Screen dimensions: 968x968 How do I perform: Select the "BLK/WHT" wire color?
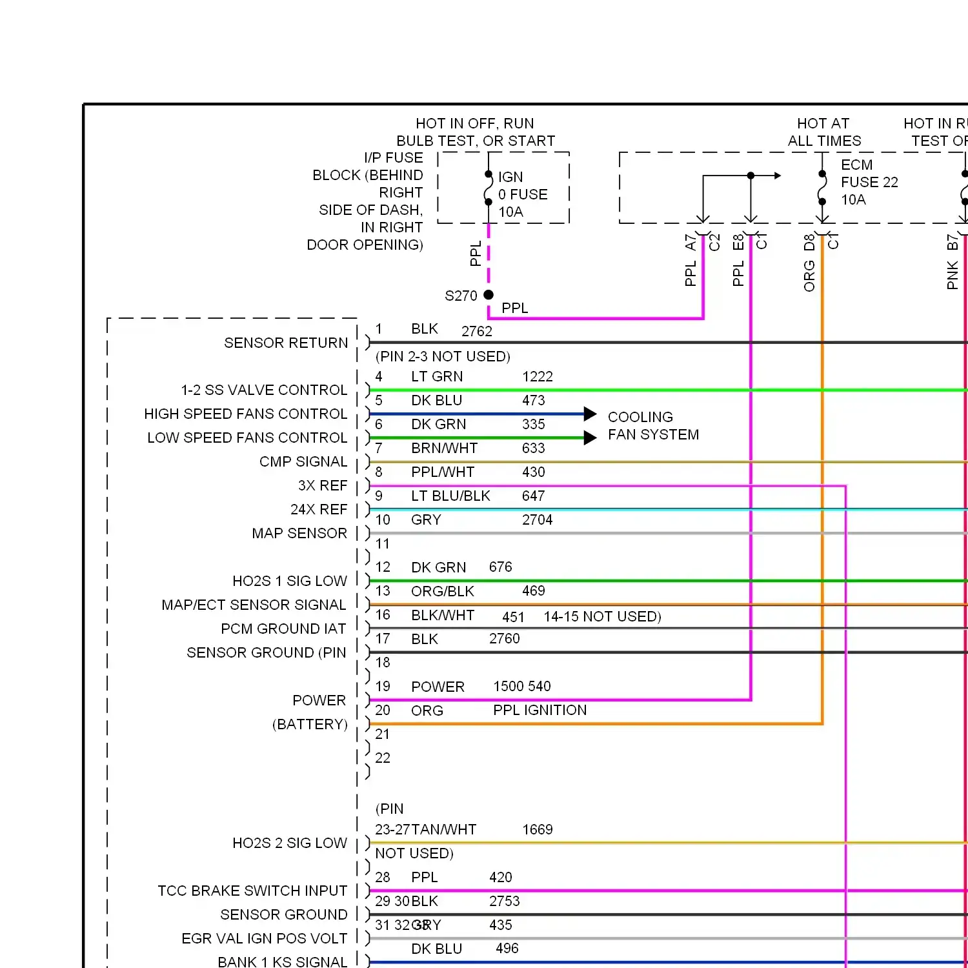(x=443, y=615)
